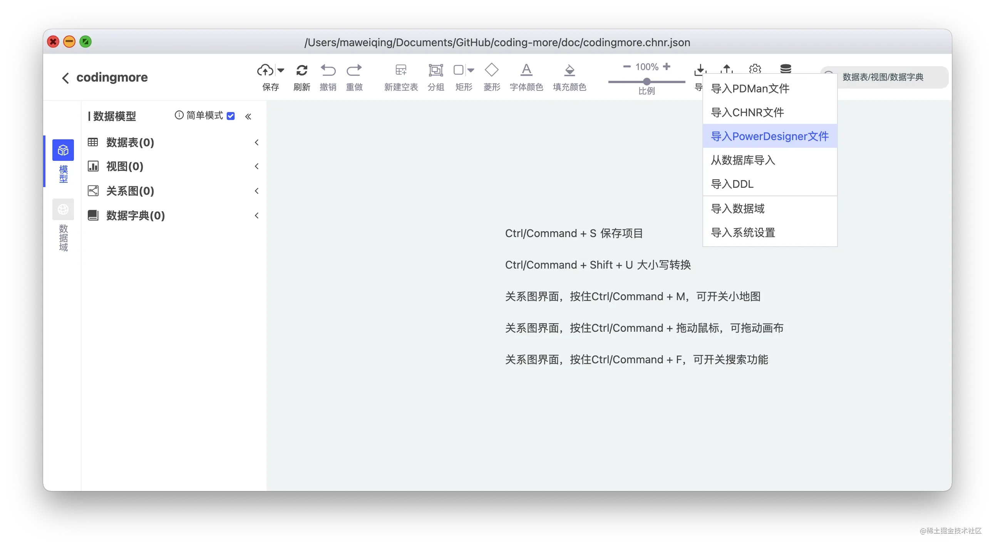Go back using codingmore back arrow
Screen dimensions: 995x548
pos(65,78)
